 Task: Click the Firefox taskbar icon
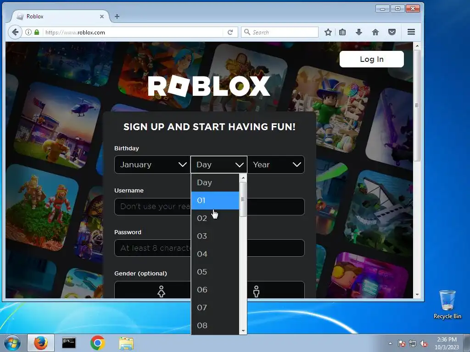click(41, 343)
